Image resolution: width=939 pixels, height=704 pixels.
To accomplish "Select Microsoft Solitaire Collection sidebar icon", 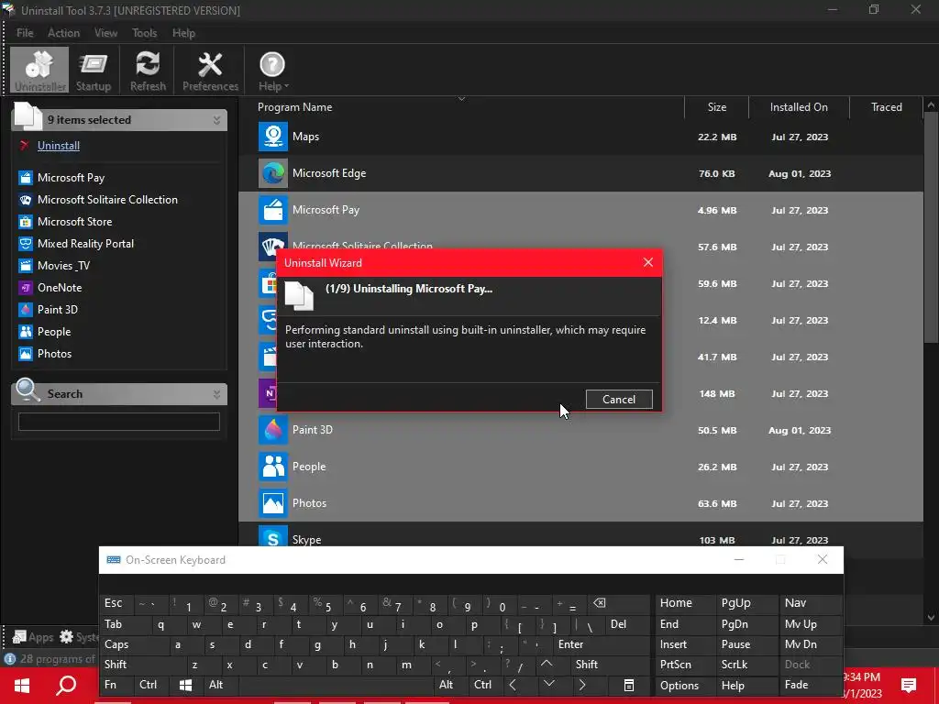I will [x=25, y=200].
